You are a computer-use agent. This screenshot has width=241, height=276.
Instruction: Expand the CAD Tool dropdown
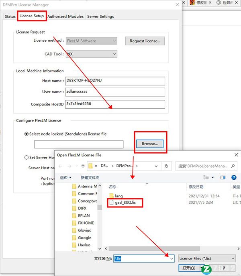point(92,54)
